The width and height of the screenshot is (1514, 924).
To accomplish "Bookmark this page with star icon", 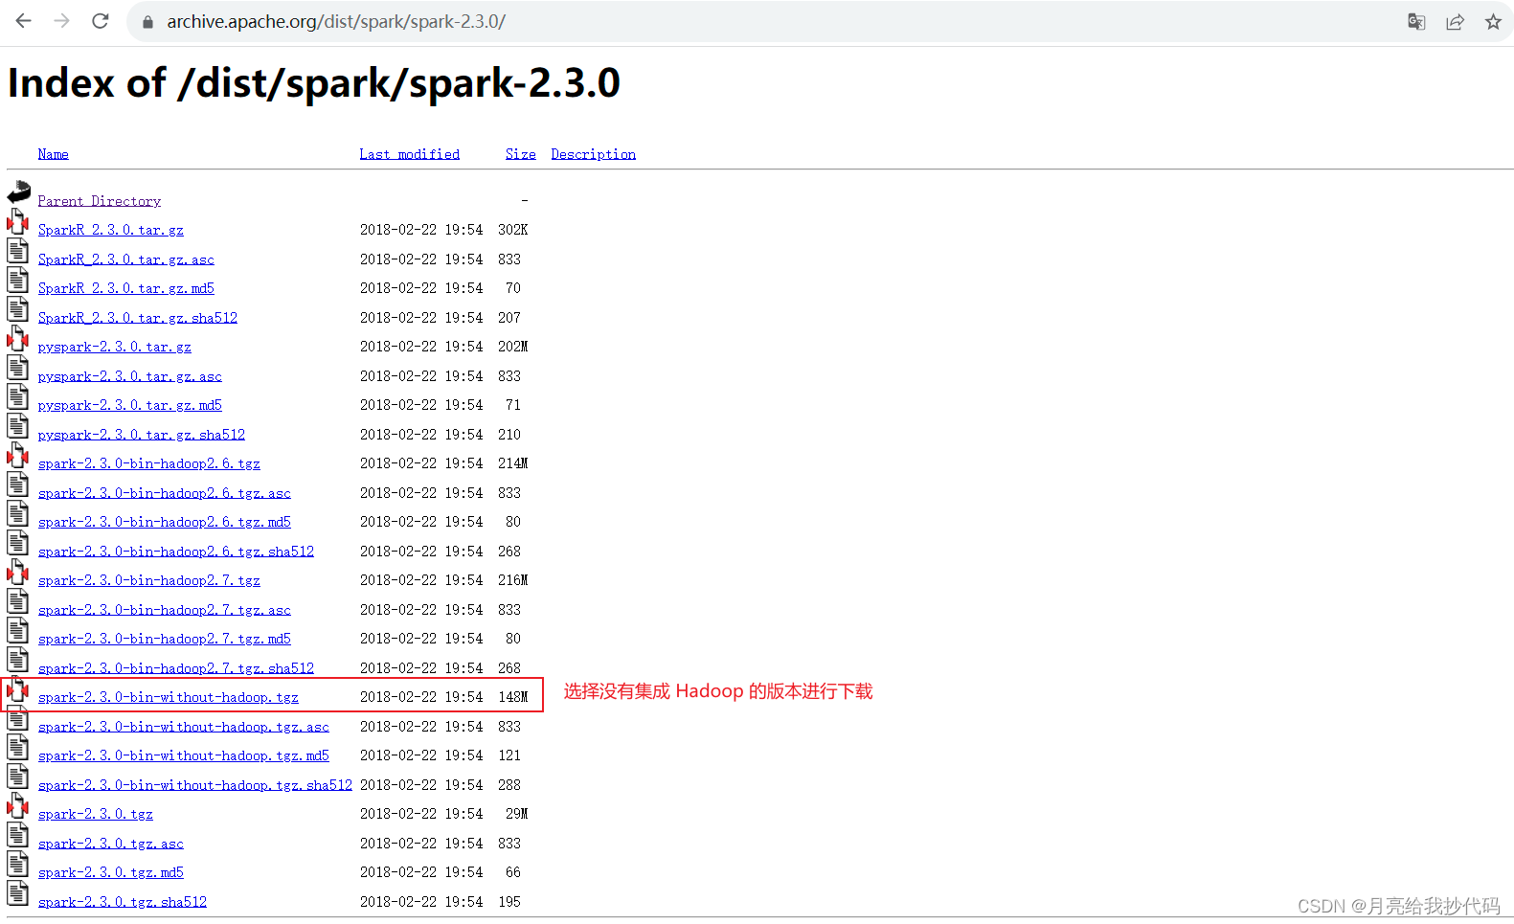I will pos(1493,22).
